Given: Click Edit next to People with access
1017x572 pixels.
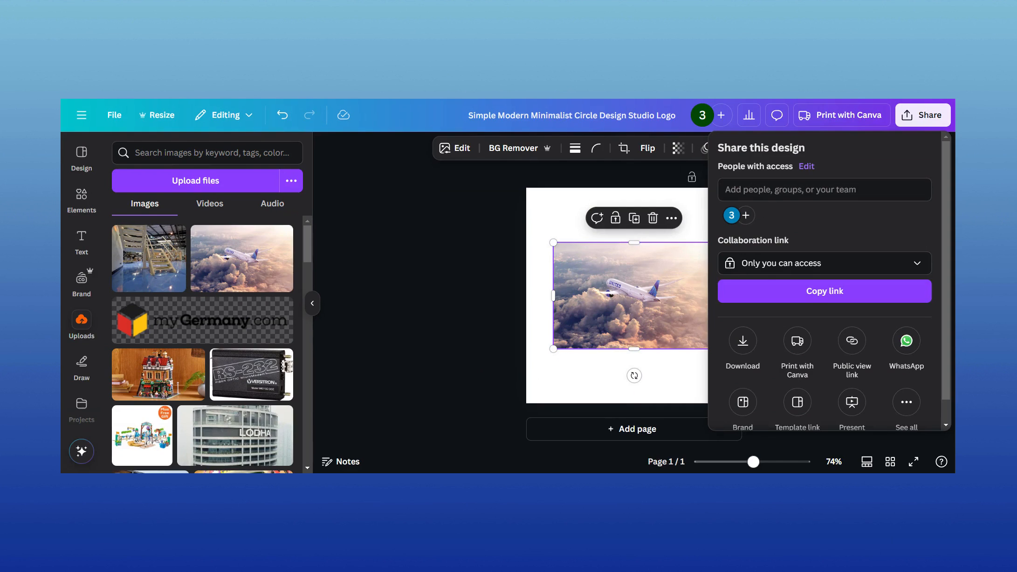Looking at the screenshot, I should pos(806,166).
